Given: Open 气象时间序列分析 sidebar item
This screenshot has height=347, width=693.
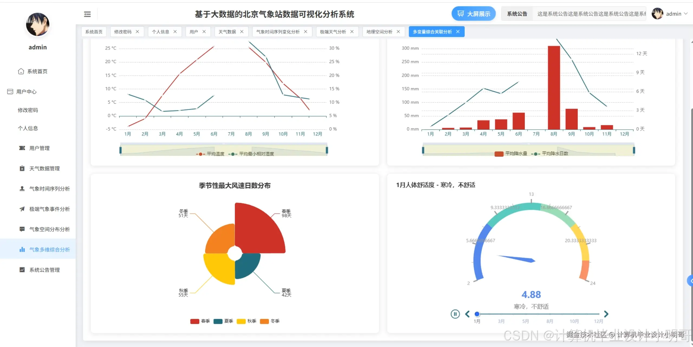Looking at the screenshot, I should pos(49,189).
